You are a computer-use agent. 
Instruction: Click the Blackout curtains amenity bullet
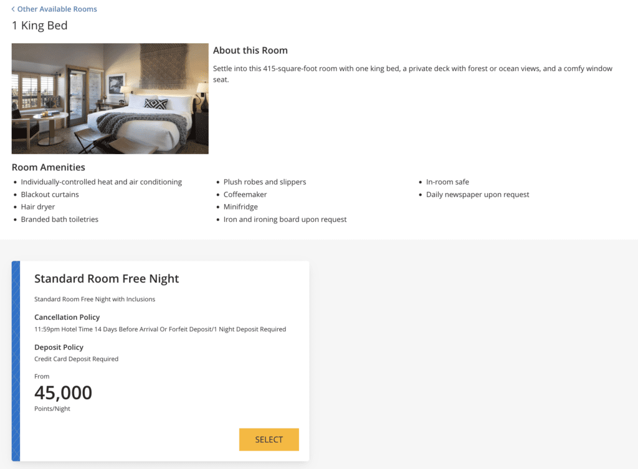click(50, 194)
